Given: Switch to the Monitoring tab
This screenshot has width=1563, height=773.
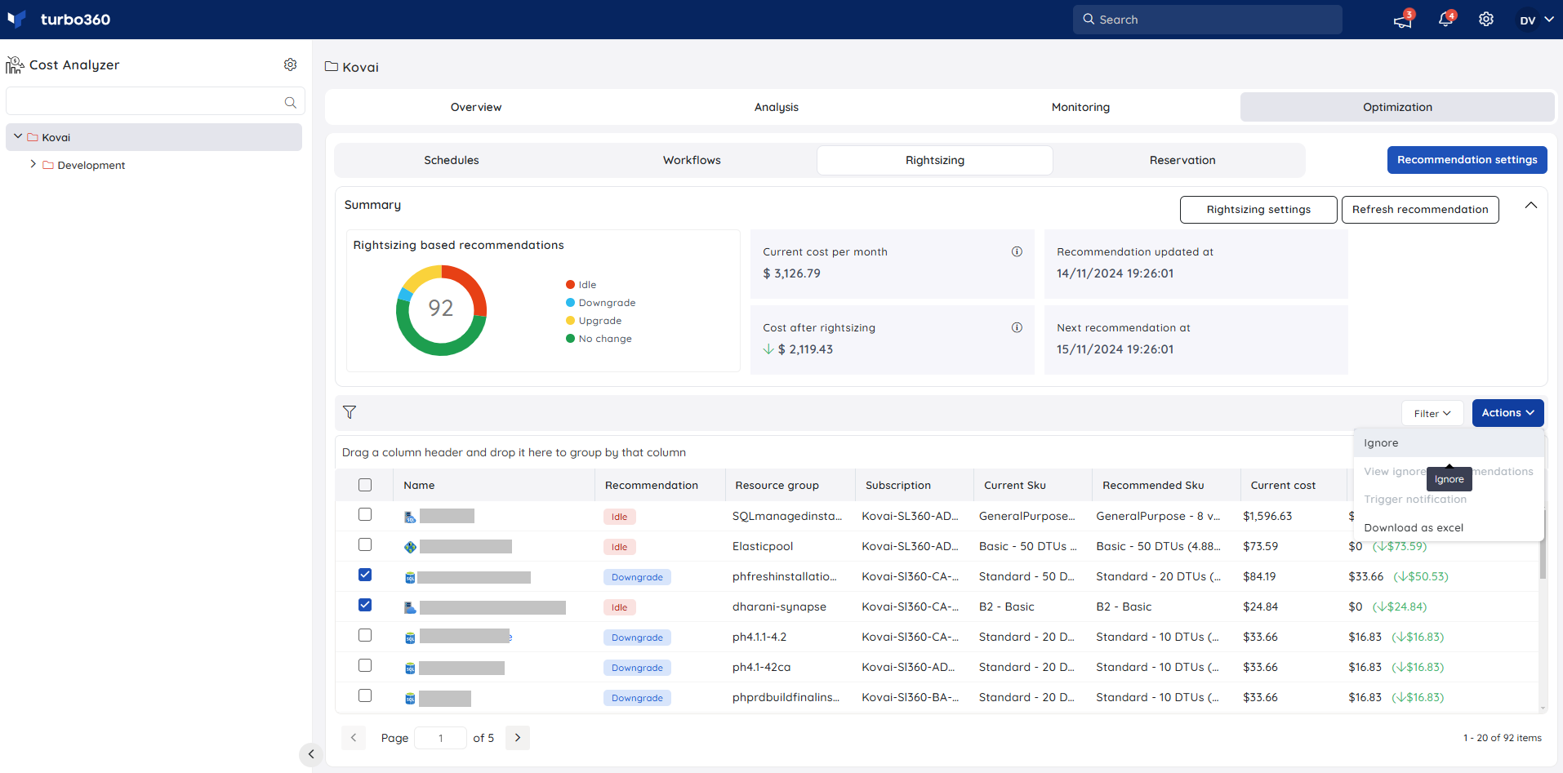Looking at the screenshot, I should 1080,107.
